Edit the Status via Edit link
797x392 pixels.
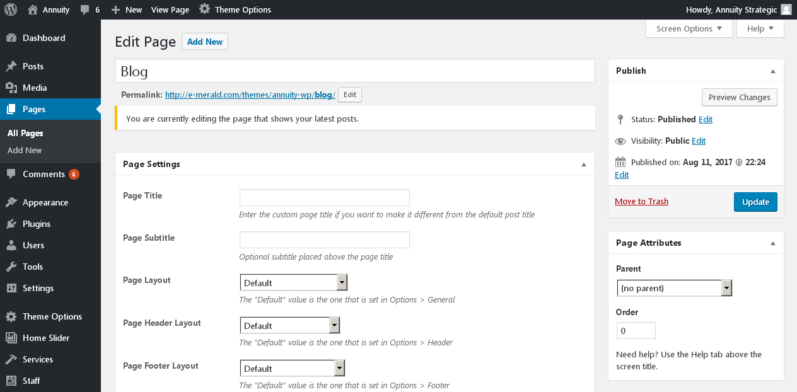point(706,119)
